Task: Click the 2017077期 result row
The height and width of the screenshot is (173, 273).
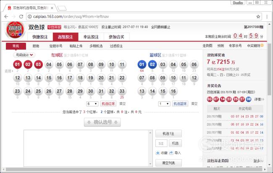Action: point(235,132)
